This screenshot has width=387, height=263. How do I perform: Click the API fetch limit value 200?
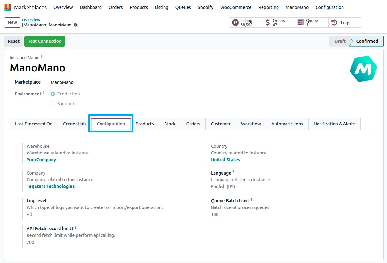click(x=30, y=242)
